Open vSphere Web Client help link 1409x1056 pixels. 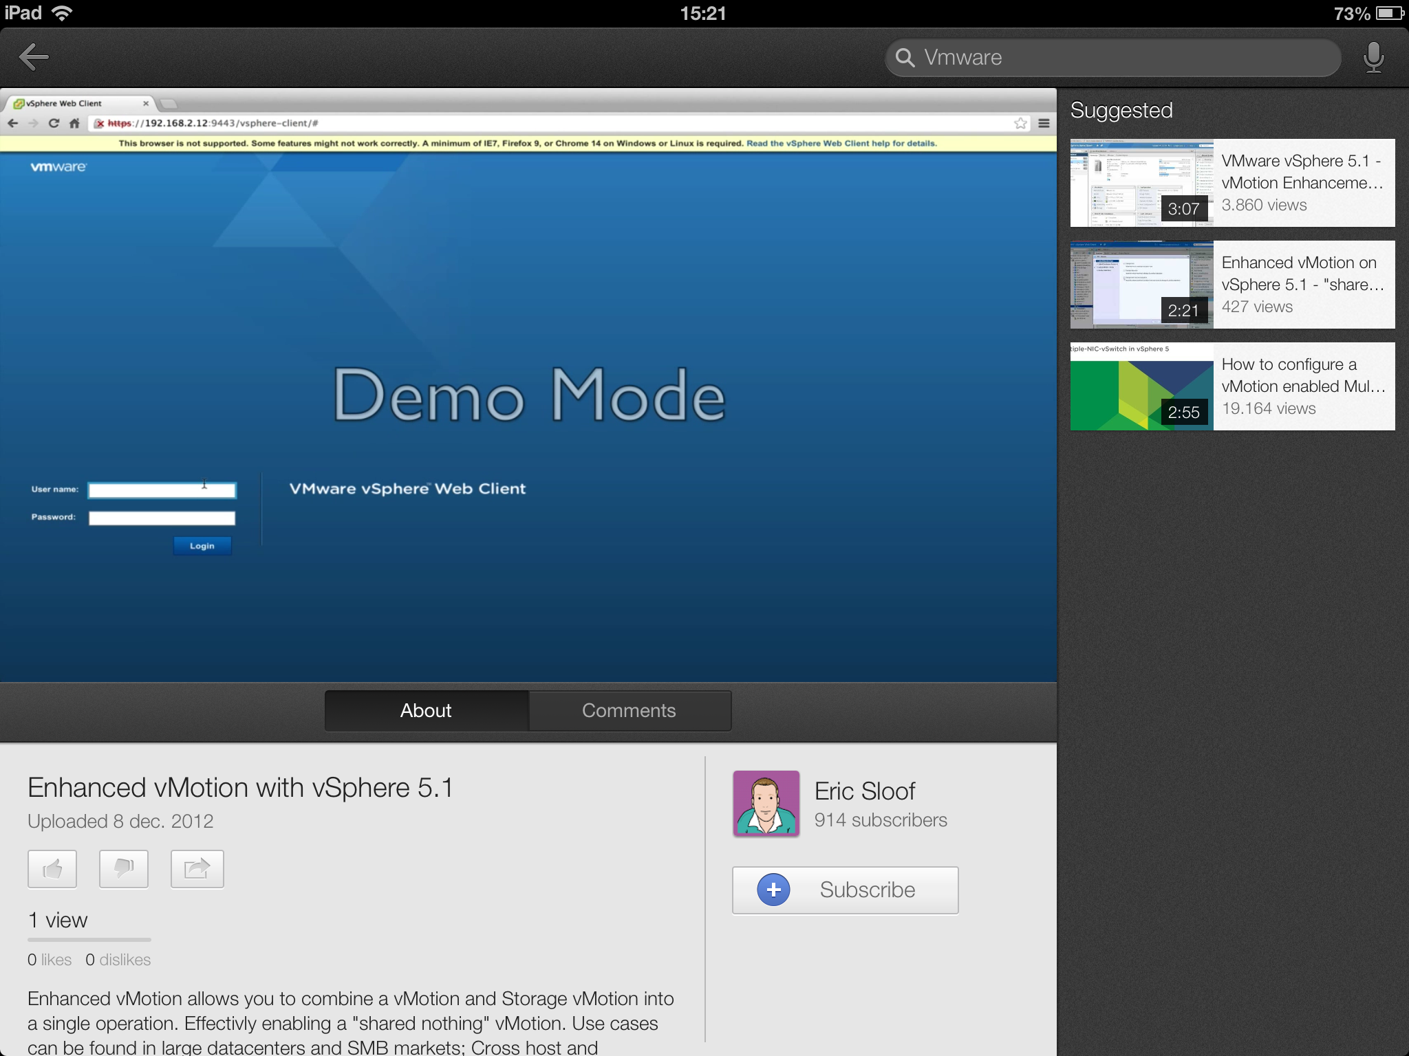coord(841,144)
